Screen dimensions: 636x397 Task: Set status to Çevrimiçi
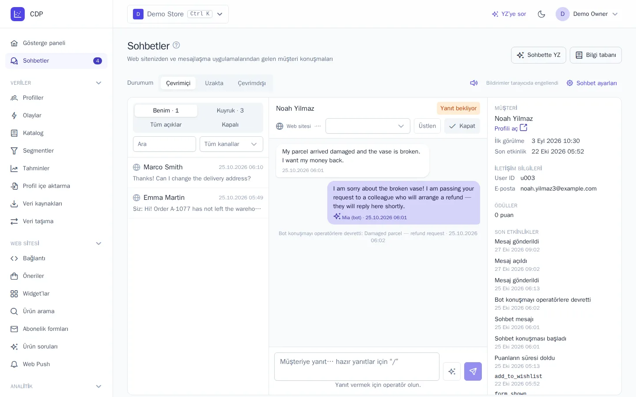pos(178,83)
